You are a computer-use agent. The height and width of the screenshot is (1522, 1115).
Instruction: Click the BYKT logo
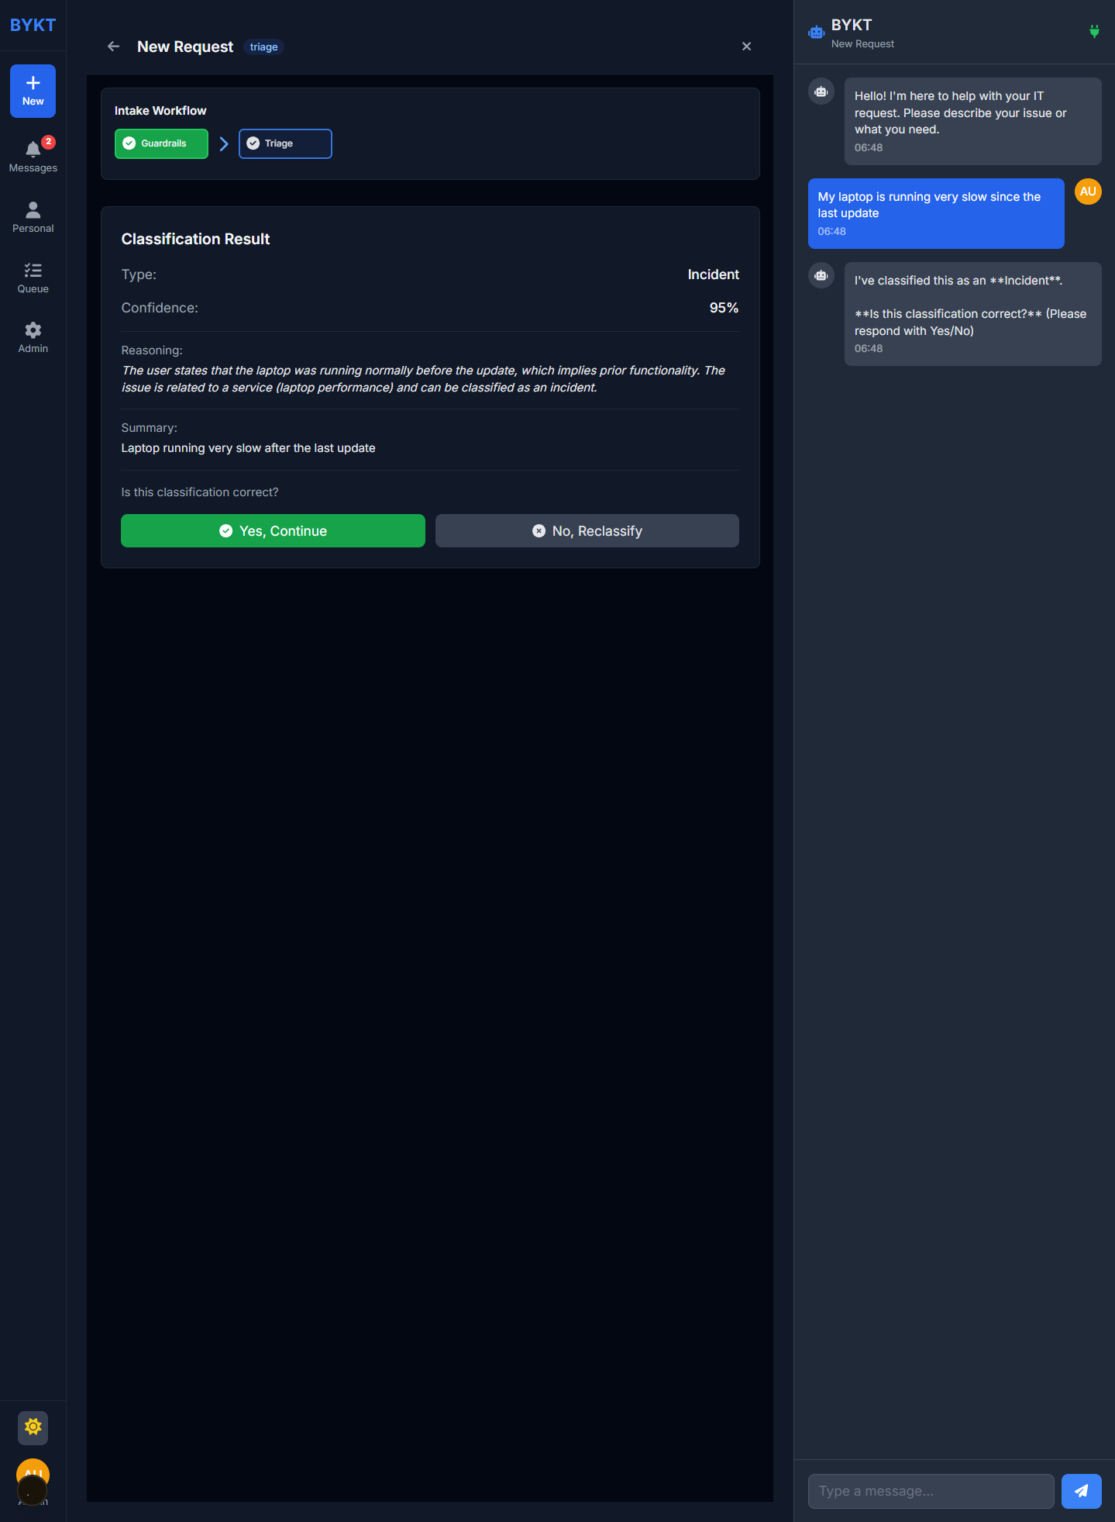pos(33,25)
